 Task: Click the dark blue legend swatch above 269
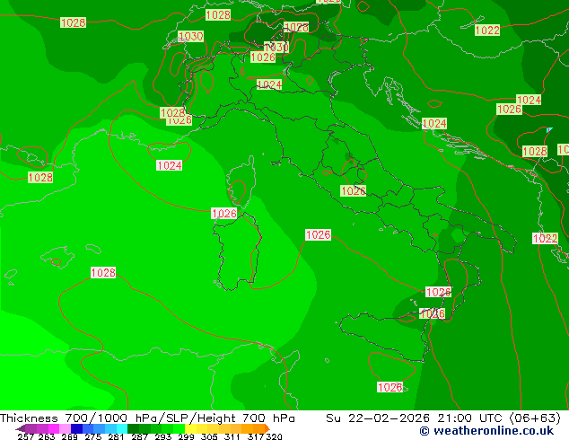point(76,428)
